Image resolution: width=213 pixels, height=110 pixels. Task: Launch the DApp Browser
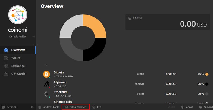(x=78, y=107)
